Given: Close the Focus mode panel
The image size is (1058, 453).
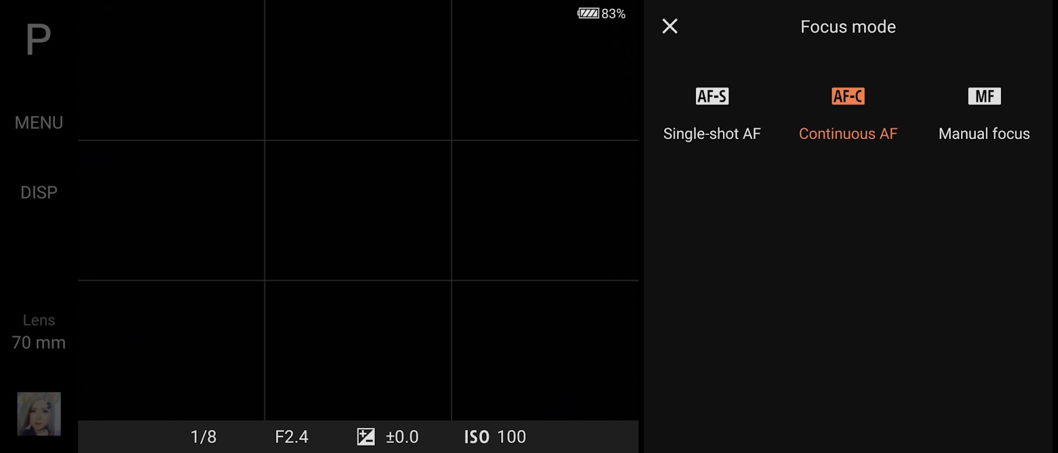Looking at the screenshot, I should click(x=669, y=26).
